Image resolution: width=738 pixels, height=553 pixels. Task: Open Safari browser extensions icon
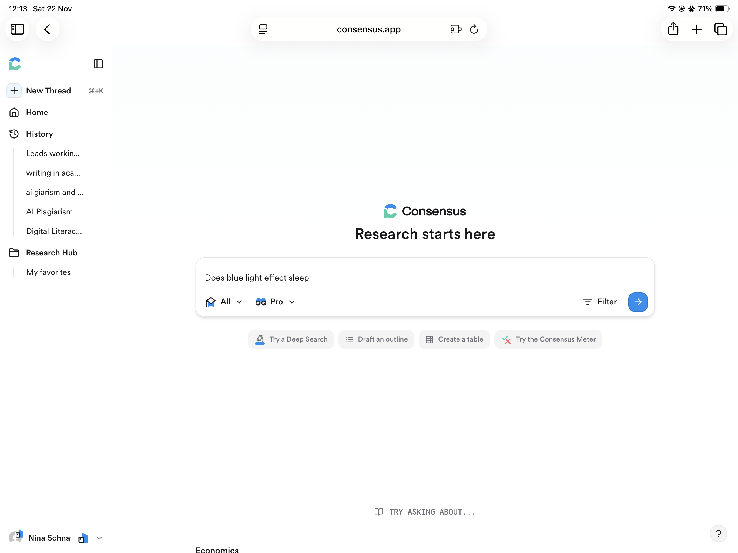pos(455,29)
